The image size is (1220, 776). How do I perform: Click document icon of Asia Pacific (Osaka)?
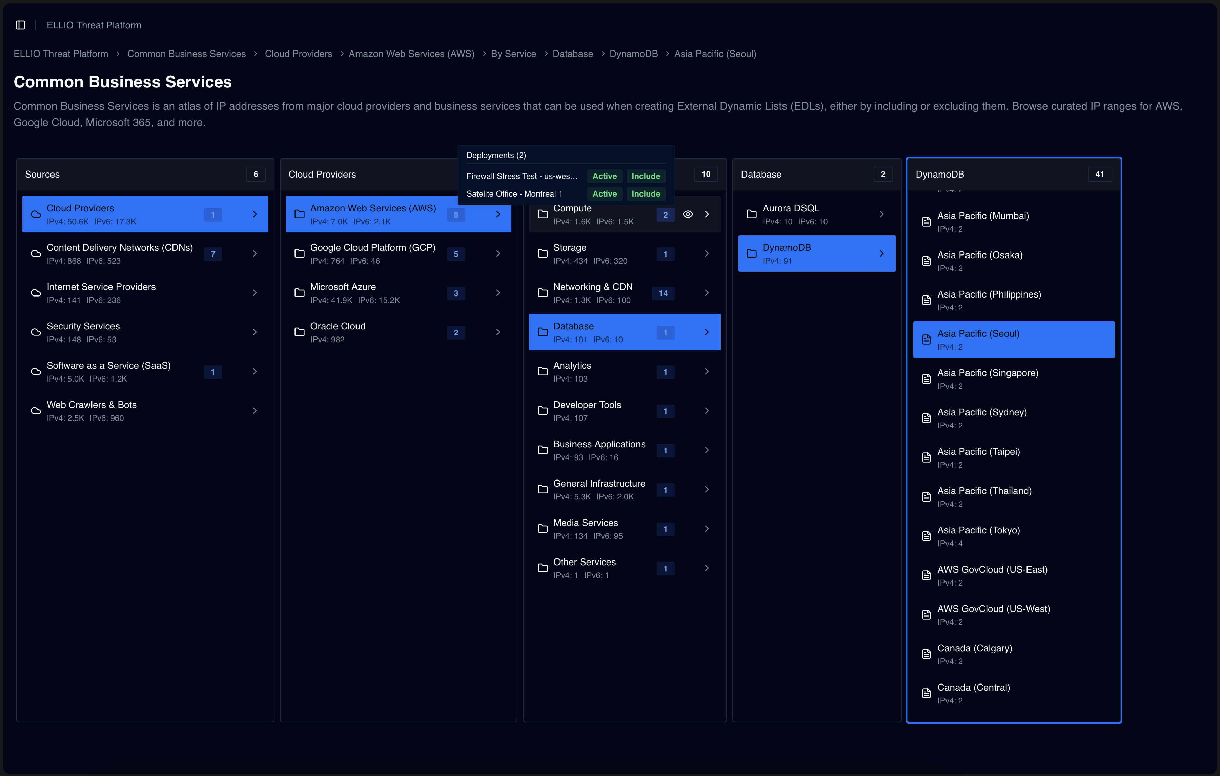926,261
